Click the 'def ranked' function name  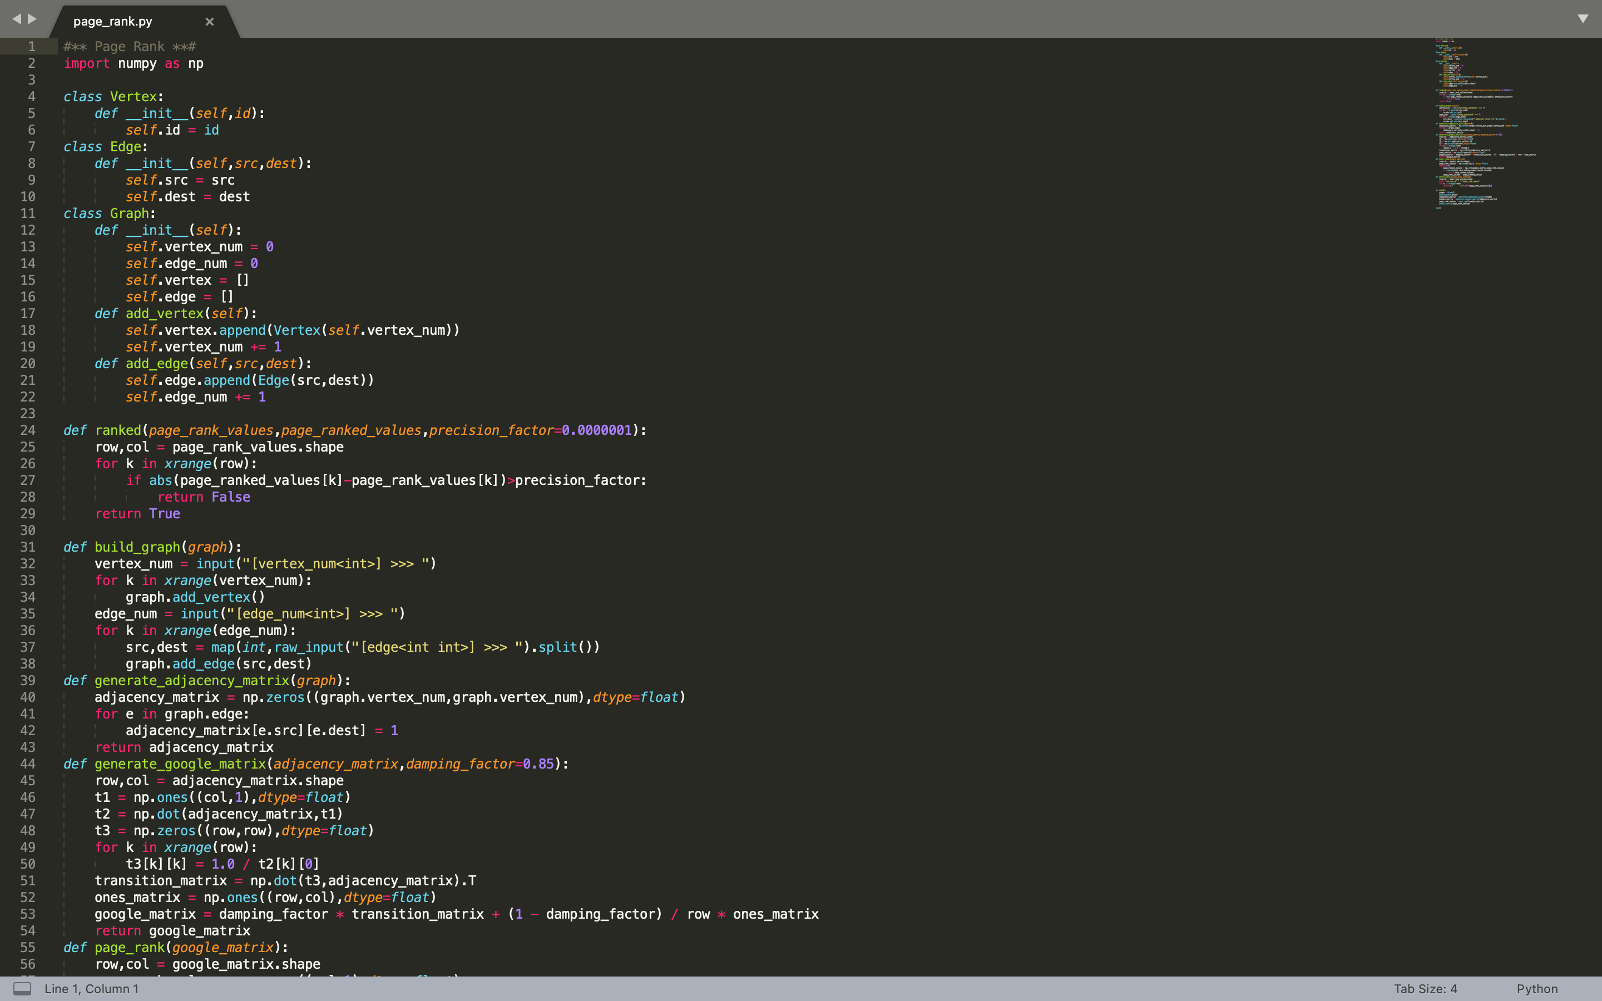(x=118, y=430)
